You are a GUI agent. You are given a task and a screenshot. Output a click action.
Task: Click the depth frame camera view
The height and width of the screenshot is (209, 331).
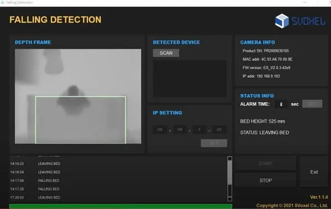pyautogui.click(x=78, y=97)
